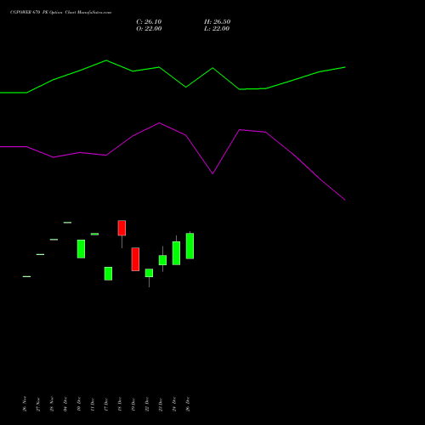
Task: Click the green candlestick for 24 Dec
Action: 176,253
